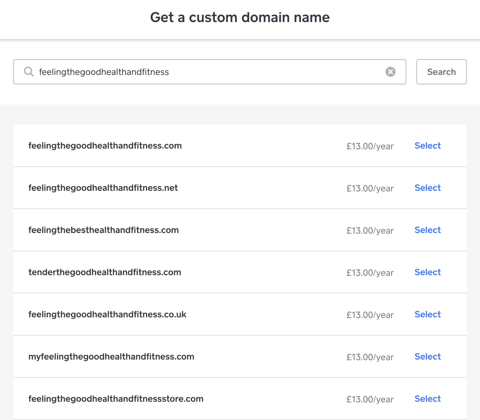Select feelingthebesthealthandfitness.com domain
This screenshot has width=480, height=420.
point(427,230)
